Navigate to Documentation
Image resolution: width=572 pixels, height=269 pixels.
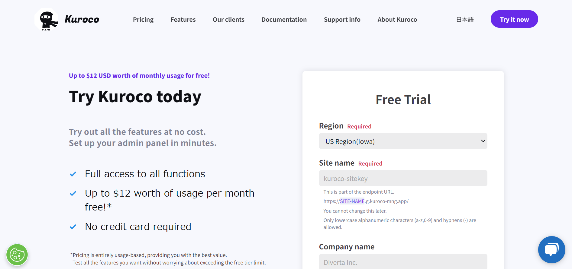[x=284, y=19]
